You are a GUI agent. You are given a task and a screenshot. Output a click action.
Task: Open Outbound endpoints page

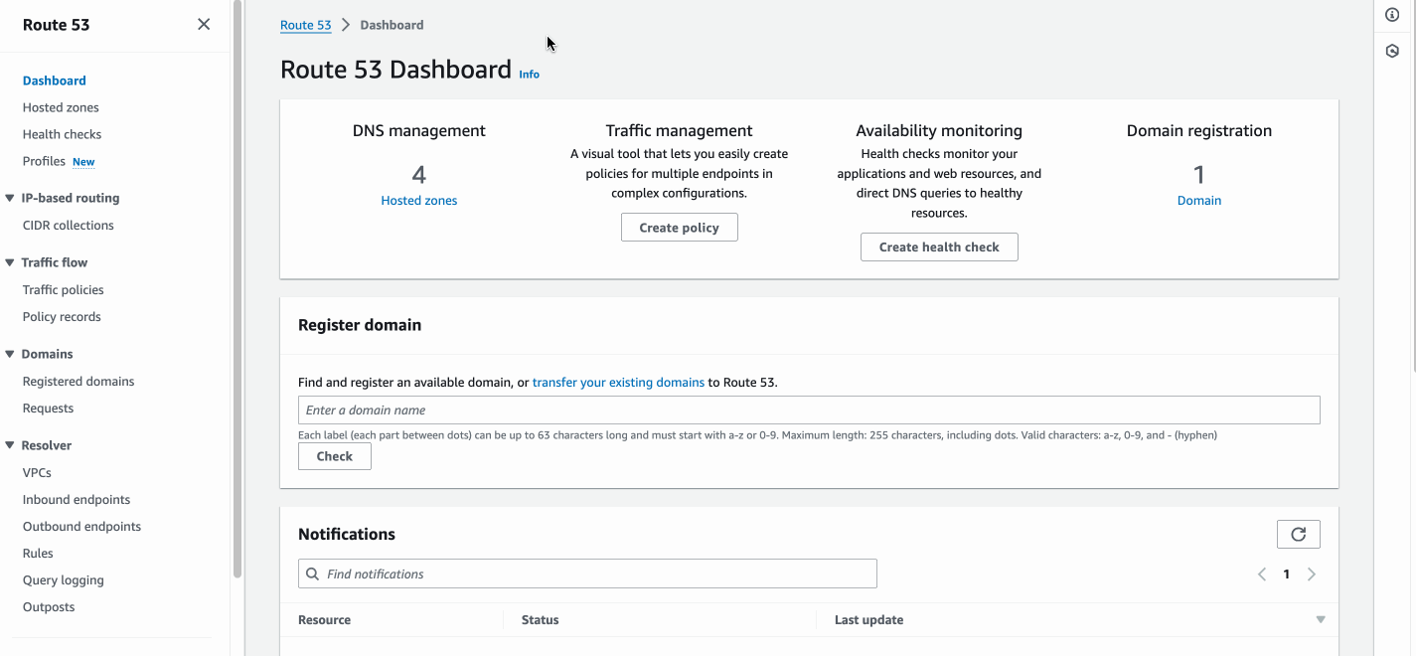(81, 527)
